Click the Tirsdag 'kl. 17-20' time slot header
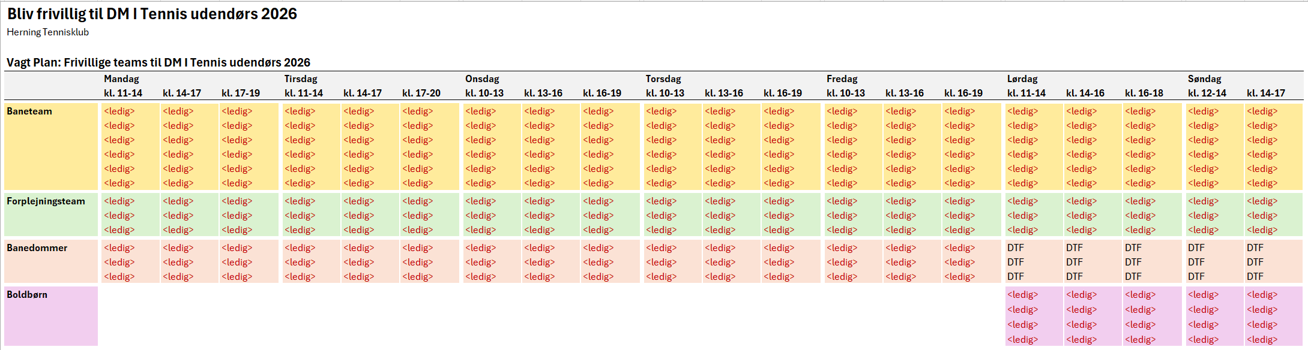 [421, 93]
